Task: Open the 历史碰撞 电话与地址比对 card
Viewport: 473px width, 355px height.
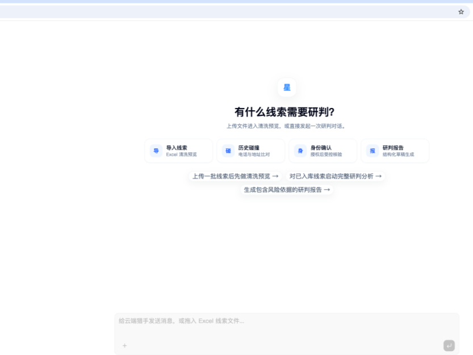Action: click(x=250, y=151)
